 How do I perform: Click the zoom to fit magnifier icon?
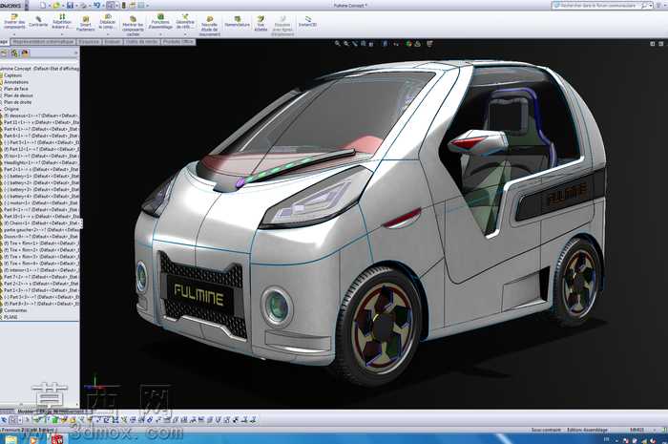click(x=338, y=44)
